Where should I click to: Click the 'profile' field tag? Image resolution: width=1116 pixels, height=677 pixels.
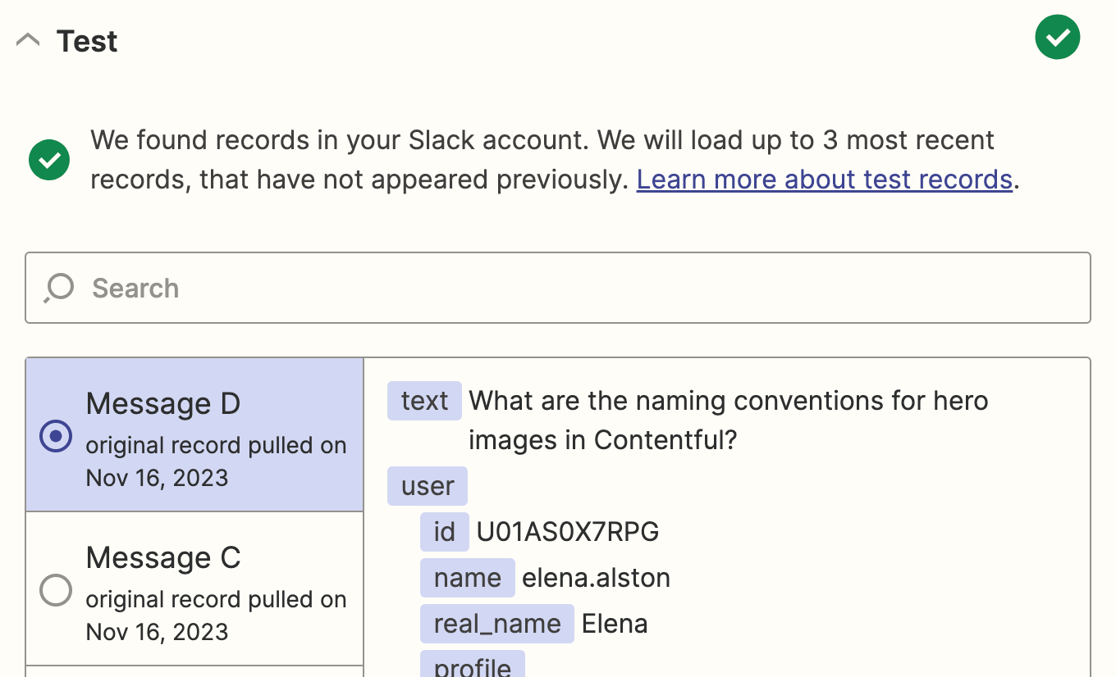(x=472, y=666)
